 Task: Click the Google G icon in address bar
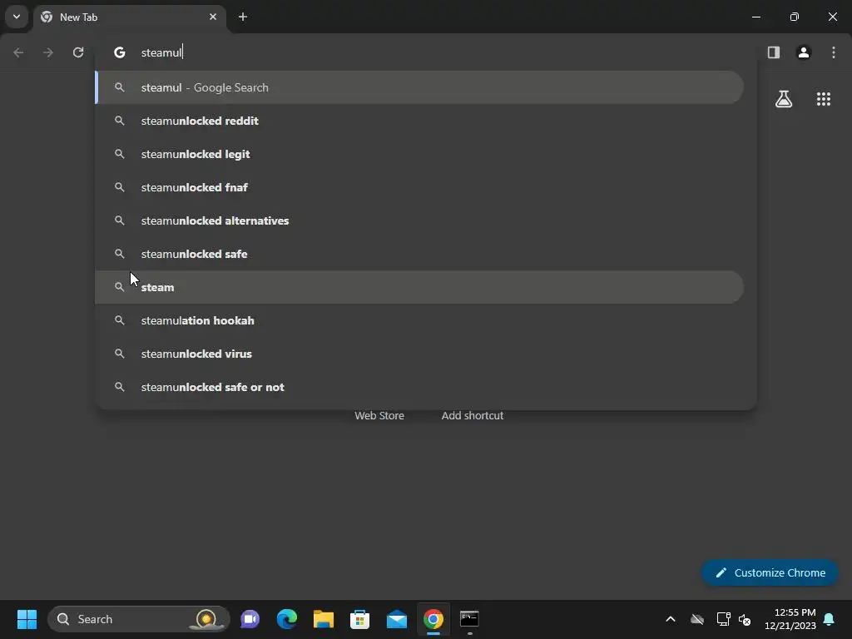[120, 52]
